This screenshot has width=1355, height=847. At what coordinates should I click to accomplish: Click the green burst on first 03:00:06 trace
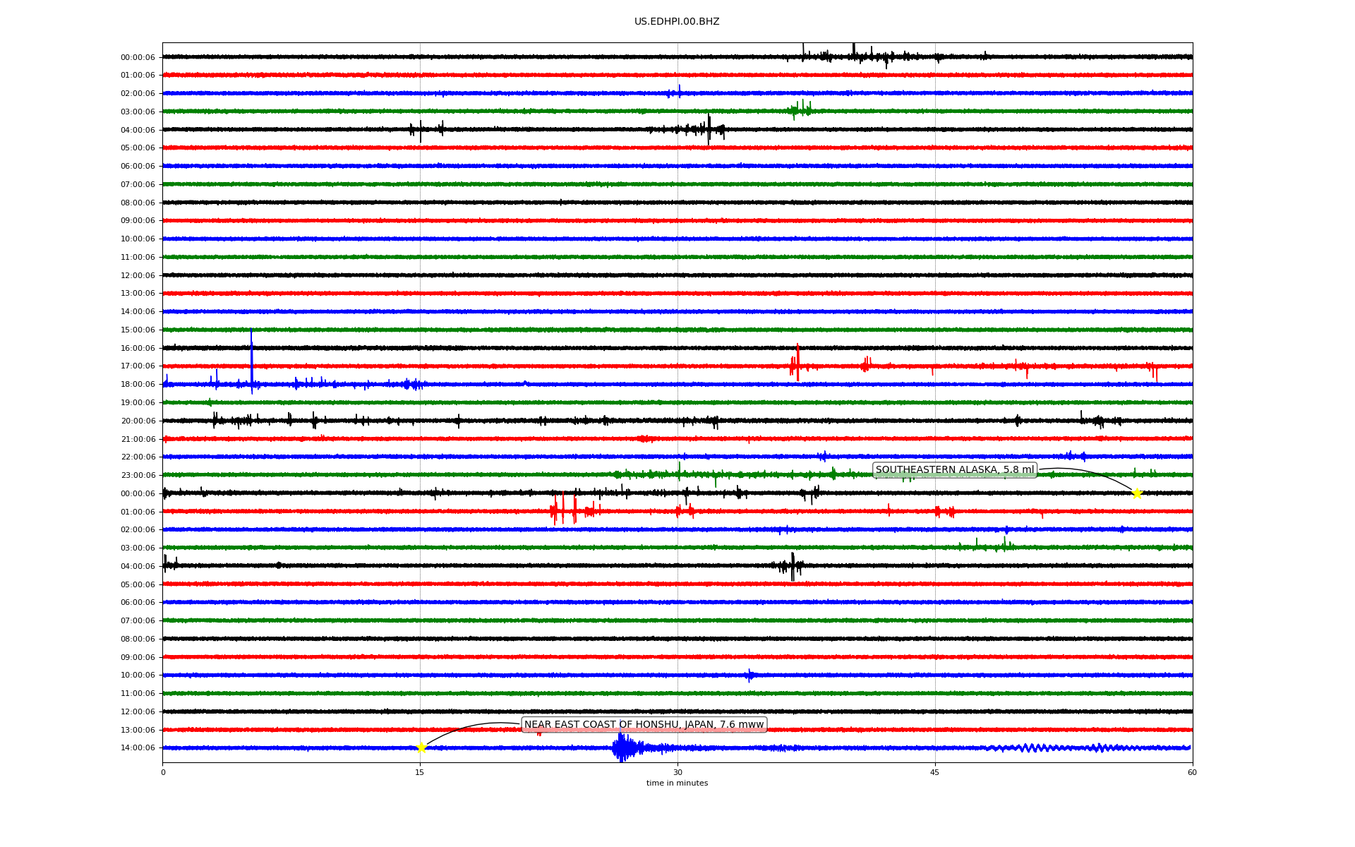point(800,109)
